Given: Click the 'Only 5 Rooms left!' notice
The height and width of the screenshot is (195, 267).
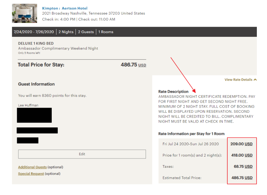Looking at the screenshot, I should click(29, 53).
